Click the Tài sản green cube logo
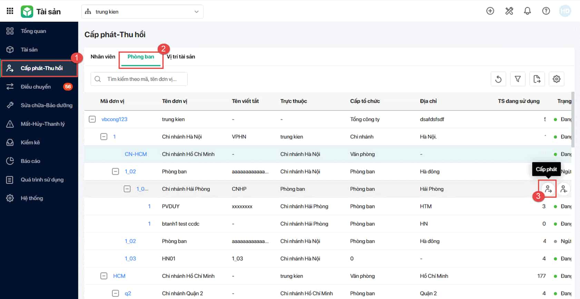 27,12
